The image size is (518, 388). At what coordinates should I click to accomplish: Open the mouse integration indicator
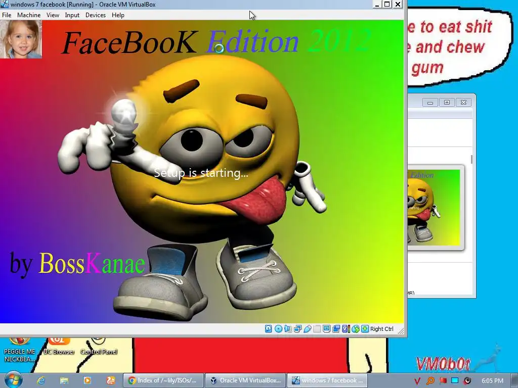click(x=355, y=328)
